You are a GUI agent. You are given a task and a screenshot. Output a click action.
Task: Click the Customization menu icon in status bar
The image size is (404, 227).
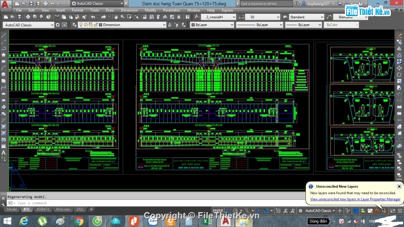point(400,211)
